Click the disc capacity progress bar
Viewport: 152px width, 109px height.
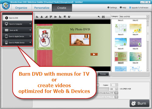pos(102,89)
